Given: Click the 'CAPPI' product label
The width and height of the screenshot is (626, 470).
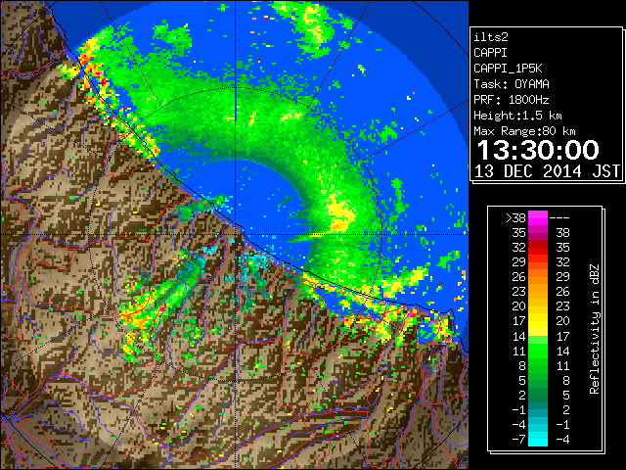Looking at the screenshot, I should (x=490, y=53).
